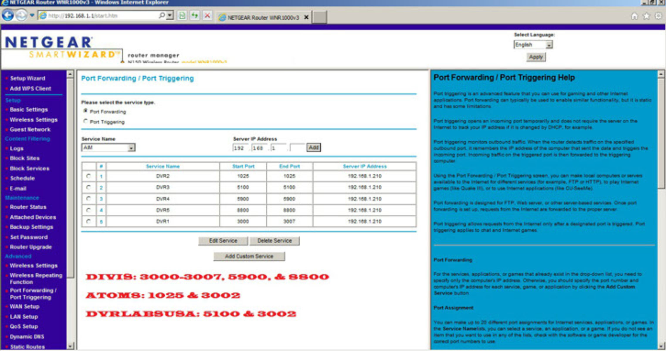Click the Start Port column header
Screen dimensions: 666x351
(x=243, y=166)
